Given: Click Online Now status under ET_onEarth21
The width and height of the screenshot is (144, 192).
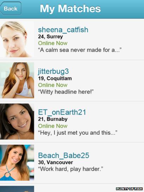Looking at the screenshot, I should coord(53,126).
